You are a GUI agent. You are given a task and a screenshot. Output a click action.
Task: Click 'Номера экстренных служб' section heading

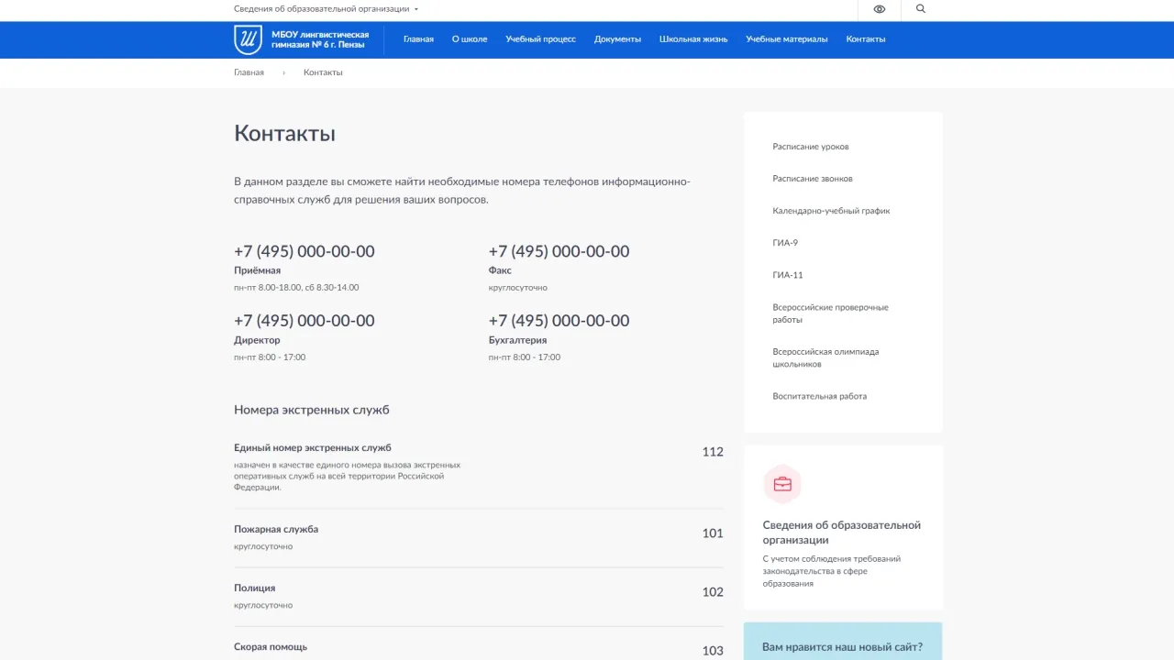click(x=312, y=410)
